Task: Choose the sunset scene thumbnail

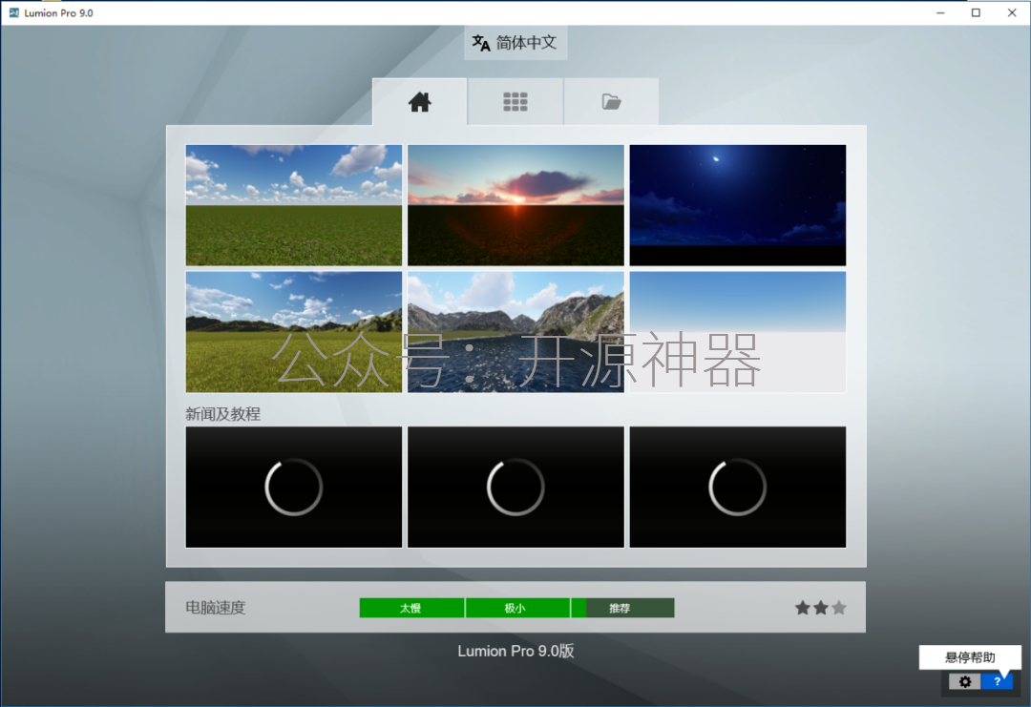Action: click(515, 205)
